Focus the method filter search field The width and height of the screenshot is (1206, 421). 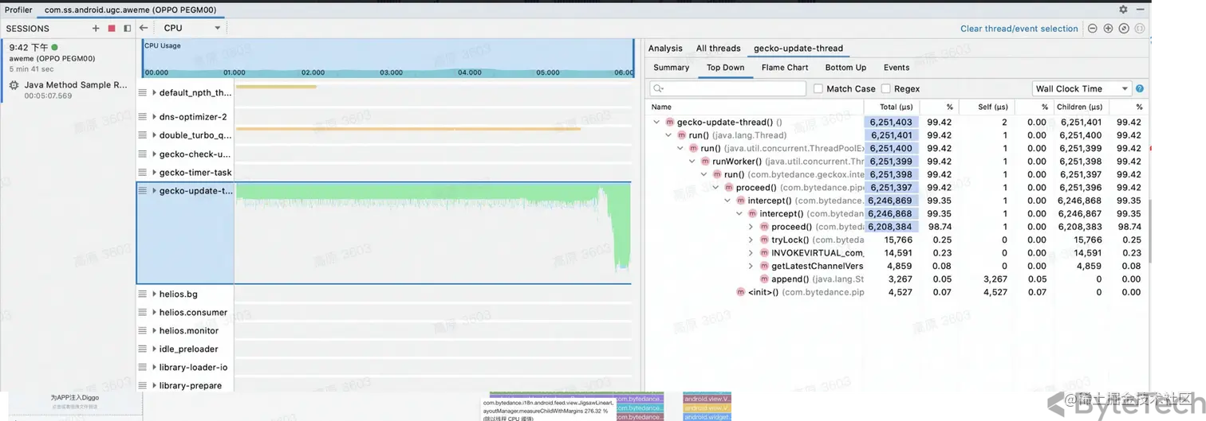coord(727,89)
